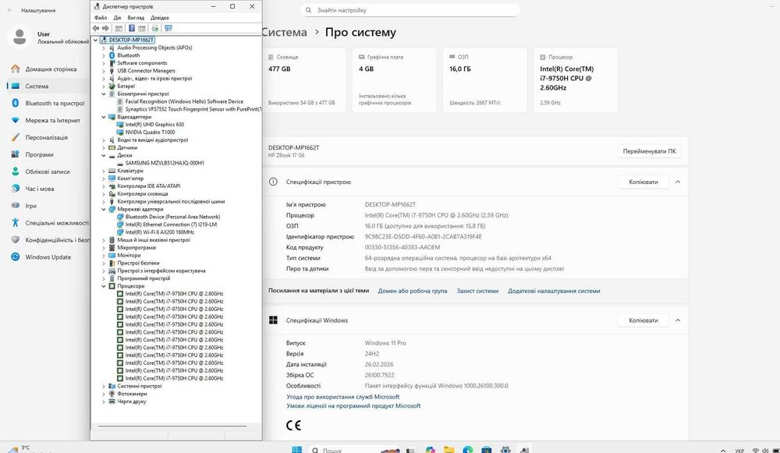Open Microsoft Edge from the taskbar
780x453 pixels.
(x=467, y=450)
